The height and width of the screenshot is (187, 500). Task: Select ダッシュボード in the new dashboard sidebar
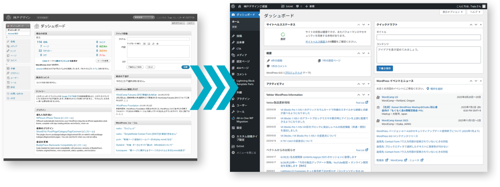pyautogui.click(x=245, y=15)
